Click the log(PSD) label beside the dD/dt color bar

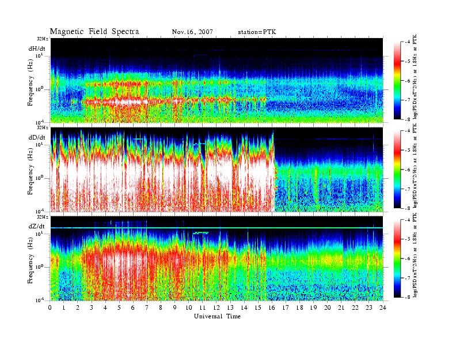[415, 166]
